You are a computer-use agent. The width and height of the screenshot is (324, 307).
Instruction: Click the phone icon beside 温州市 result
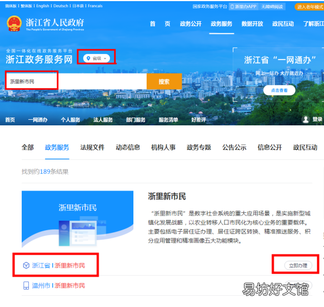click(26, 285)
